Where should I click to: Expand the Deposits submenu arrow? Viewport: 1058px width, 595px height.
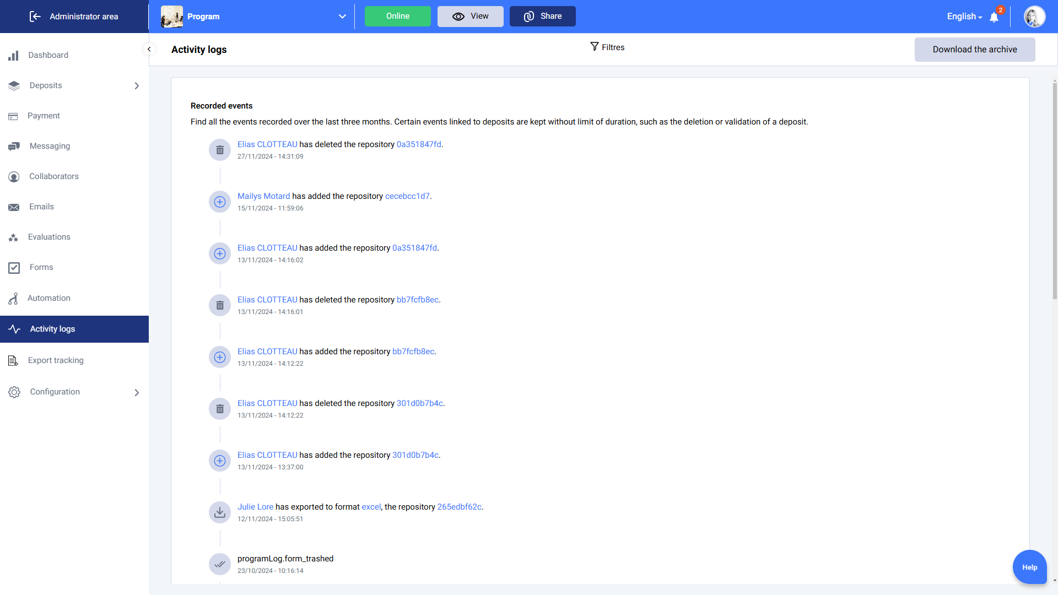point(137,86)
